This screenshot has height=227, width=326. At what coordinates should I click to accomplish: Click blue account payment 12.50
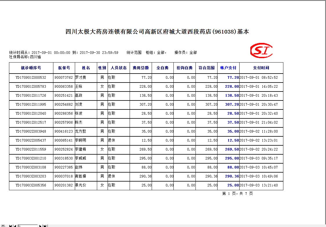pyautogui.click(x=233, y=140)
